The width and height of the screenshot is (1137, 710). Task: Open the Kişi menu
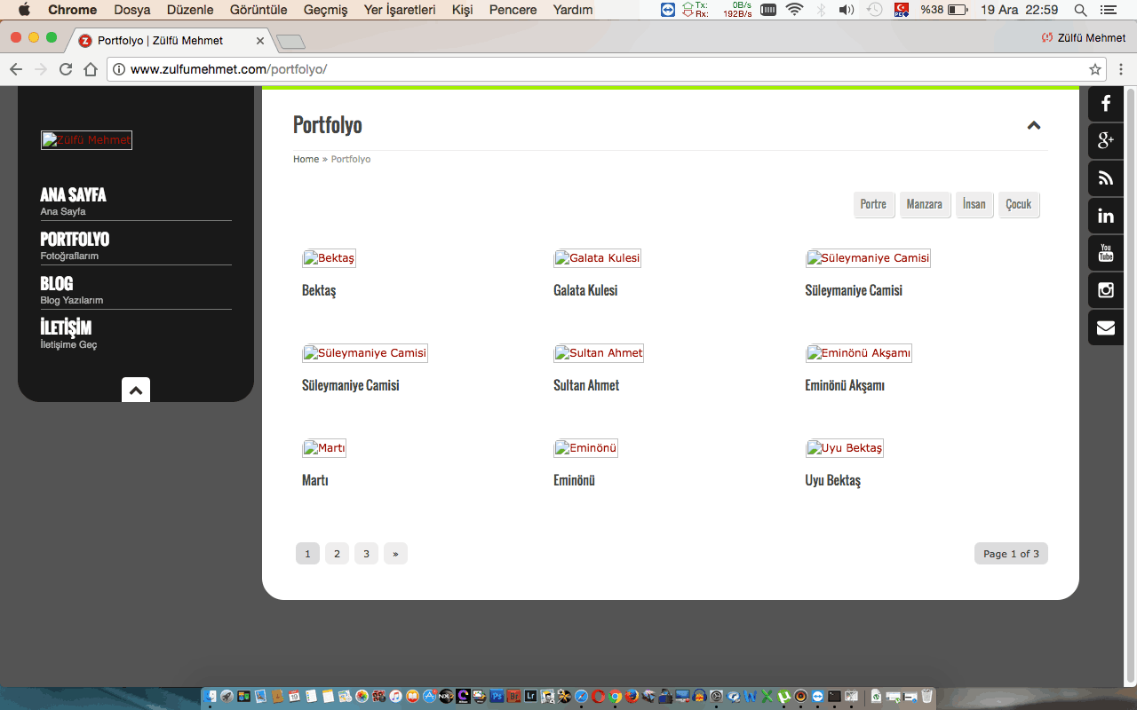coord(462,10)
